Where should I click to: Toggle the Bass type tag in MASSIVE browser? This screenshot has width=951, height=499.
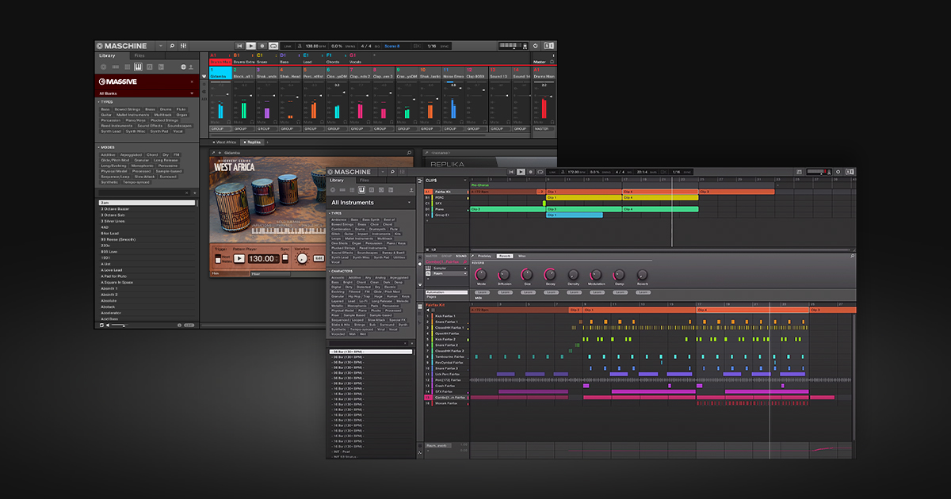pyautogui.click(x=105, y=109)
